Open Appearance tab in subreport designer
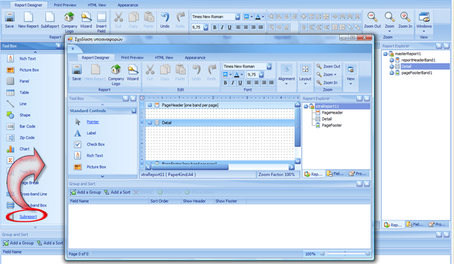 pos(195,58)
